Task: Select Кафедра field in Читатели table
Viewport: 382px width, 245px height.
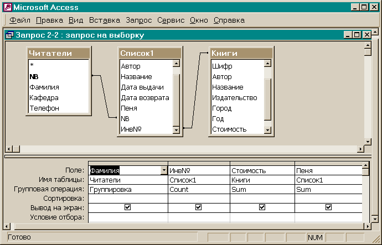Action: click(59, 97)
